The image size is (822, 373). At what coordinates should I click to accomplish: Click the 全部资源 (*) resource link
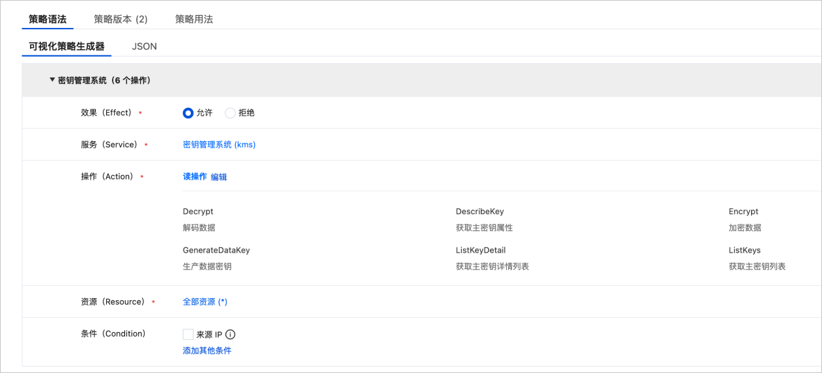[x=205, y=301]
